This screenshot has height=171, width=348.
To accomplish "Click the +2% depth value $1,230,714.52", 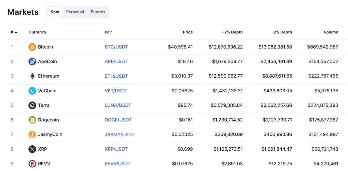I will pyautogui.click(x=228, y=120).
